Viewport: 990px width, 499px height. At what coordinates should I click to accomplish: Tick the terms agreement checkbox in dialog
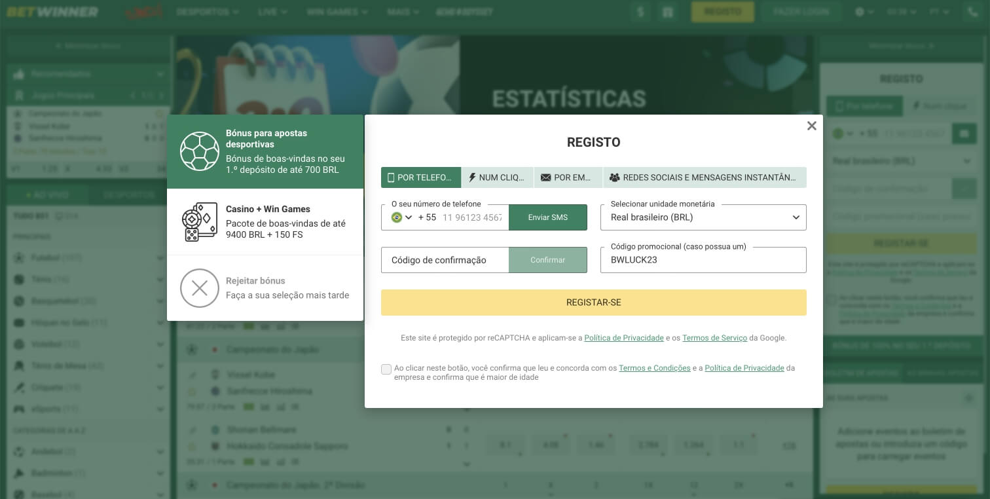[x=386, y=369]
